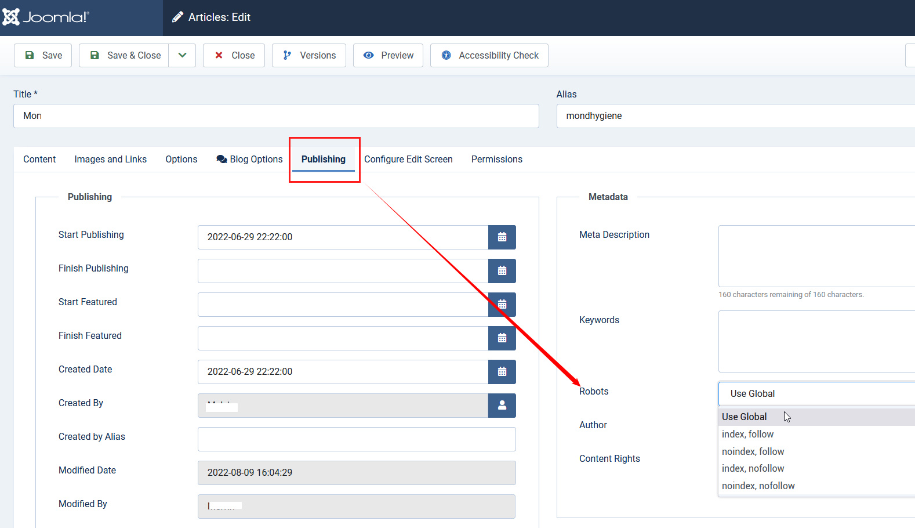
Task: Click the Preview button
Action: [x=388, y=56]
